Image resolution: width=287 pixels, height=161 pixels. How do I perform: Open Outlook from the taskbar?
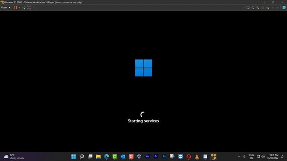[123, 157]
